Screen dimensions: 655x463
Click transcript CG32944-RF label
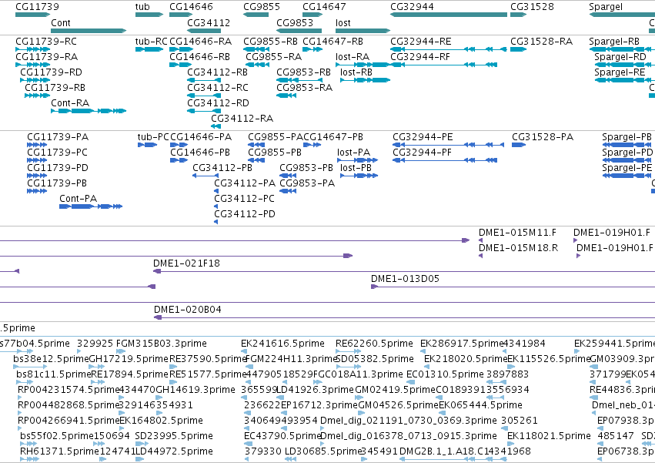coord(420,57)
